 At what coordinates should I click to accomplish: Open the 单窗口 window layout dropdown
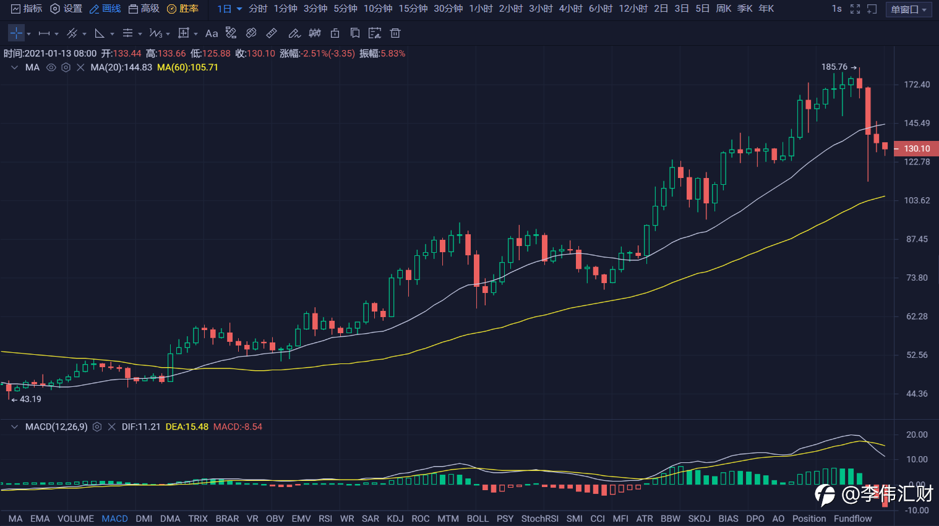click(909, 9)
